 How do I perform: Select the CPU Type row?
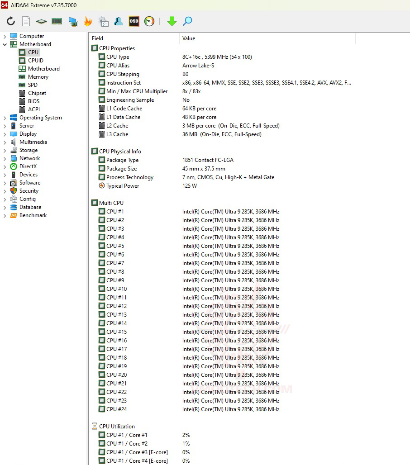(222, 57)
